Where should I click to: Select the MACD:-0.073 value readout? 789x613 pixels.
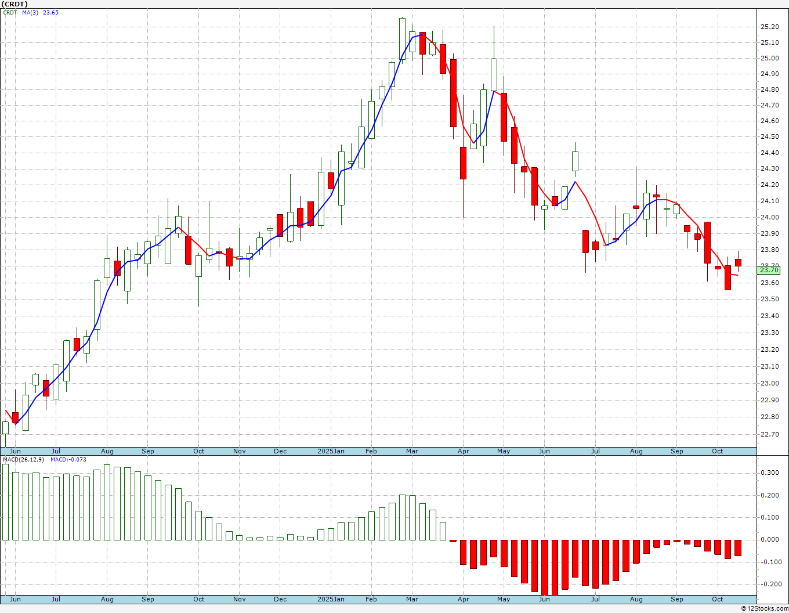point(68,459)
